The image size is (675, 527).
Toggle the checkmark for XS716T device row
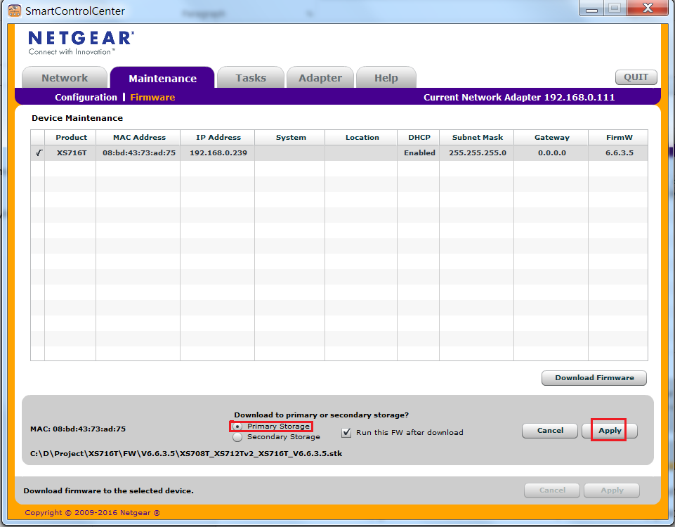coord(39,152)
